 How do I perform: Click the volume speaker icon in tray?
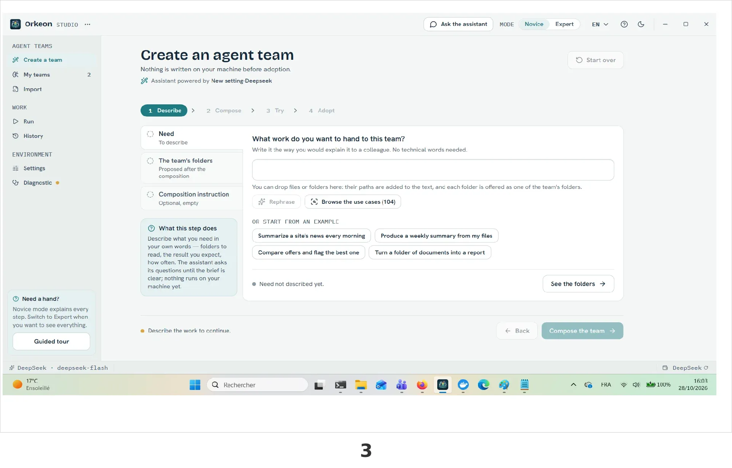(x=636, y=385)
